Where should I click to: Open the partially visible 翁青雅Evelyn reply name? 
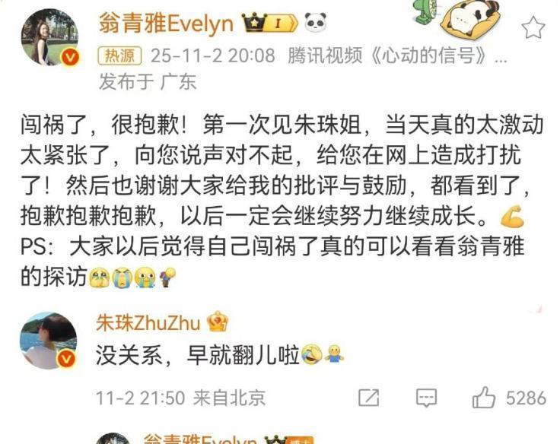(x=199, y=439)
